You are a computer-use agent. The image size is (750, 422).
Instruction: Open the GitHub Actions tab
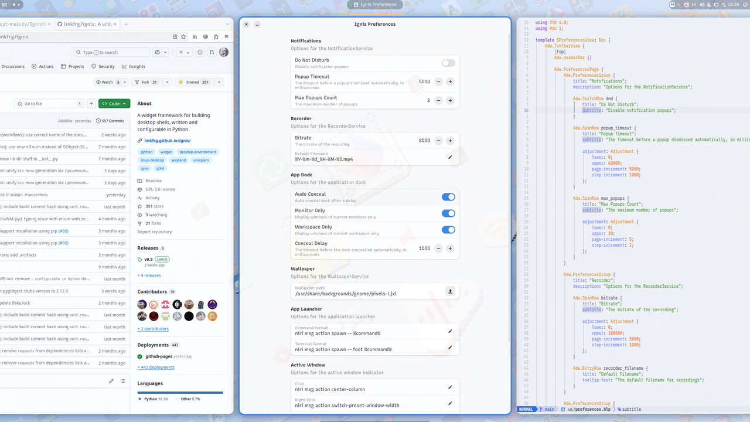[x=42, y=66]
